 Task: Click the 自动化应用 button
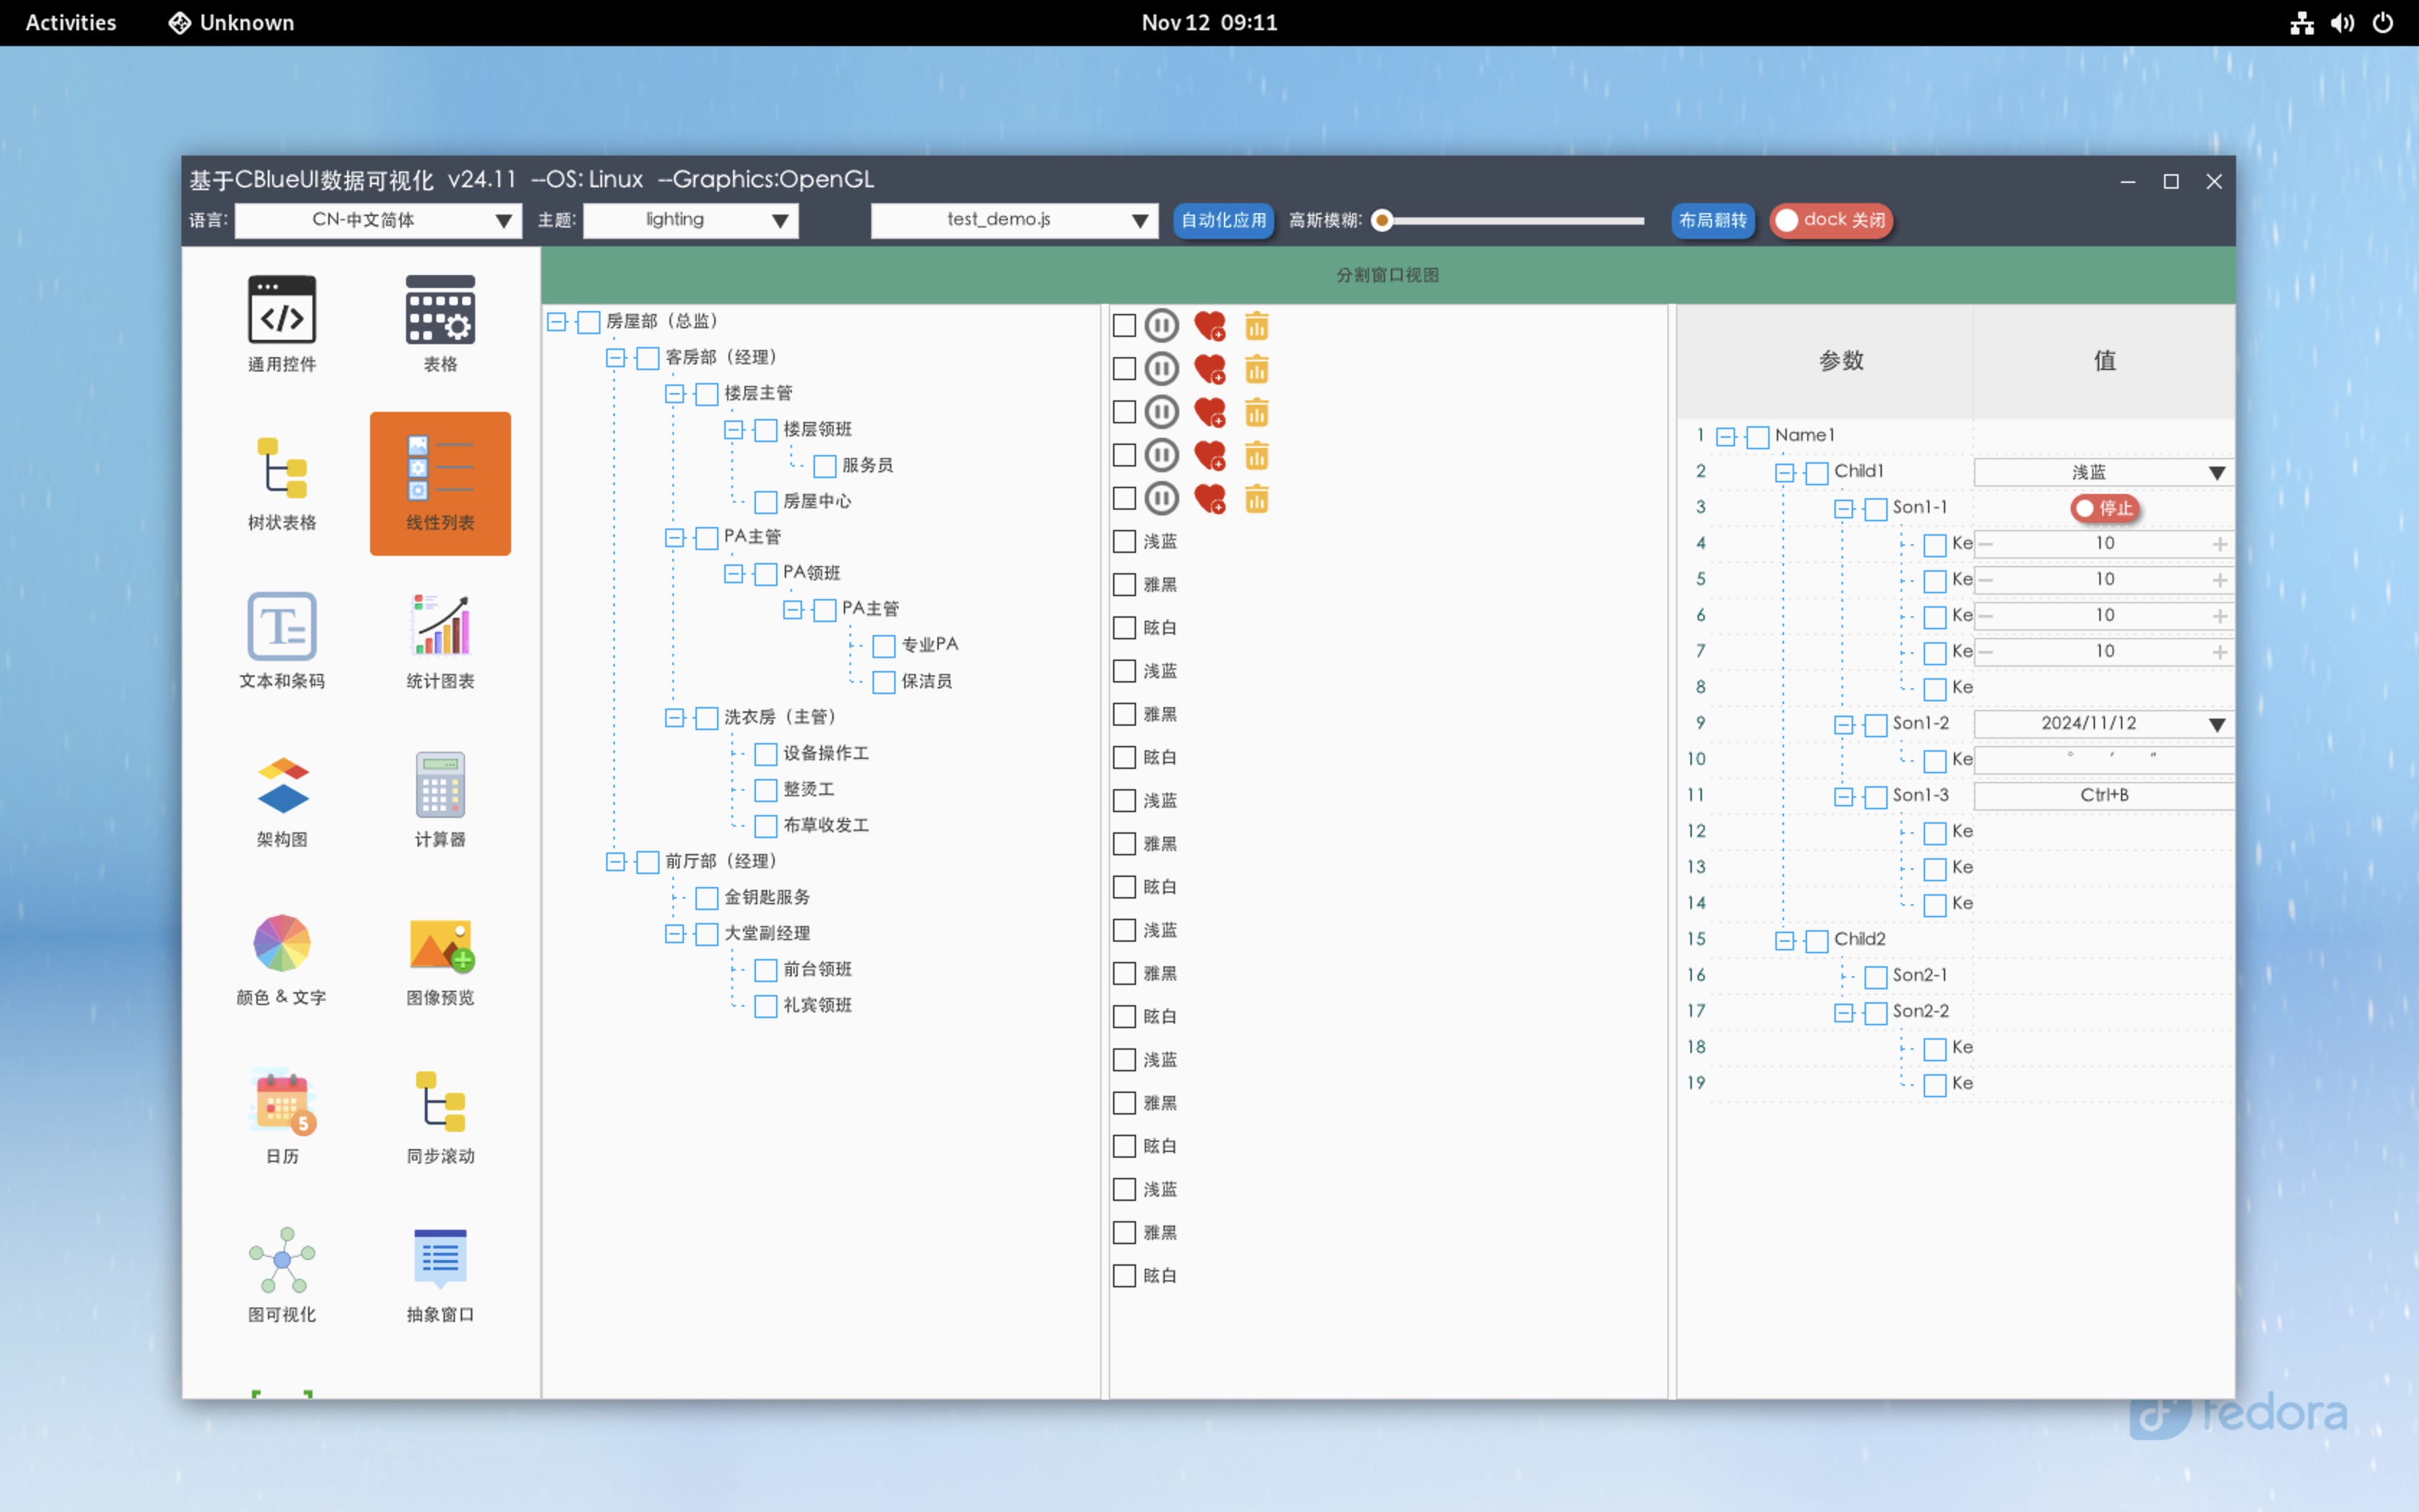(1223, 220)
